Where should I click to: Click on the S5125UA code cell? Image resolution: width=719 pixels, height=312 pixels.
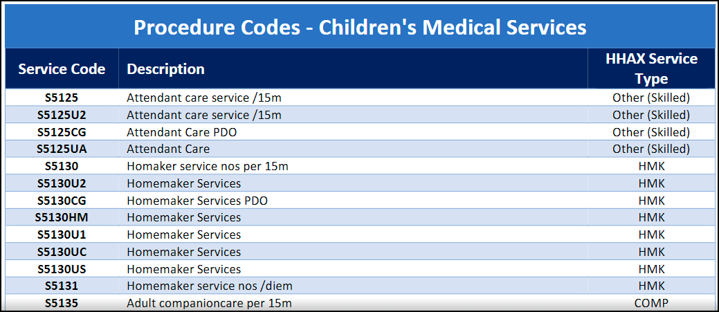point(62,149)
